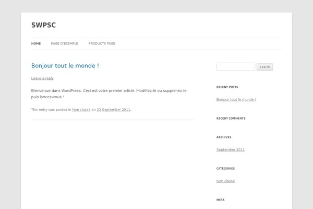Click the 'Meta' widget heading
This screenshot has height=209, width=313.
coord(220,200)
